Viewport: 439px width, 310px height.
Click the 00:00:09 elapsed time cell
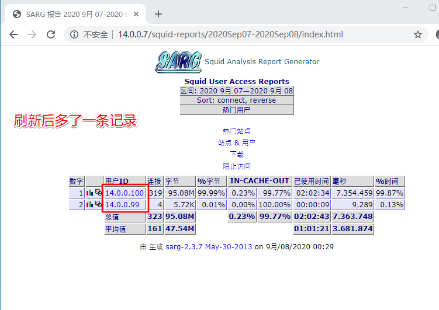(312, 204)
